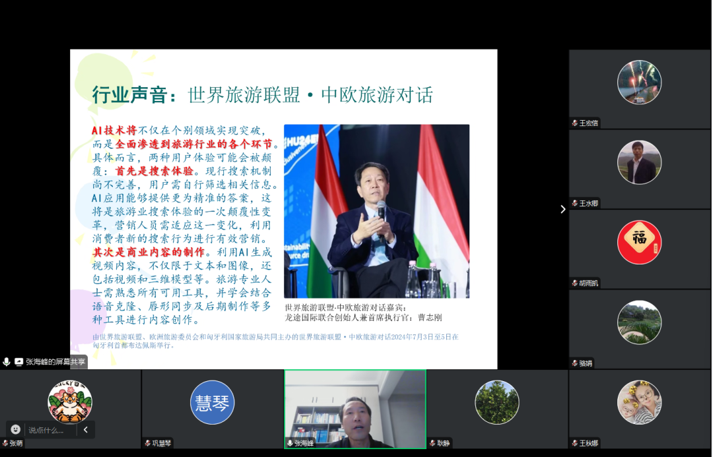The image size is (713, 457).
Task: Collapse the chat bar with its left arrow
Action: [x=85, y=430]
